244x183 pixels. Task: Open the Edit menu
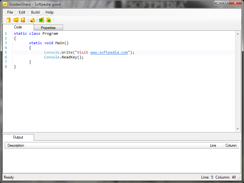click(x=22, y=12)
